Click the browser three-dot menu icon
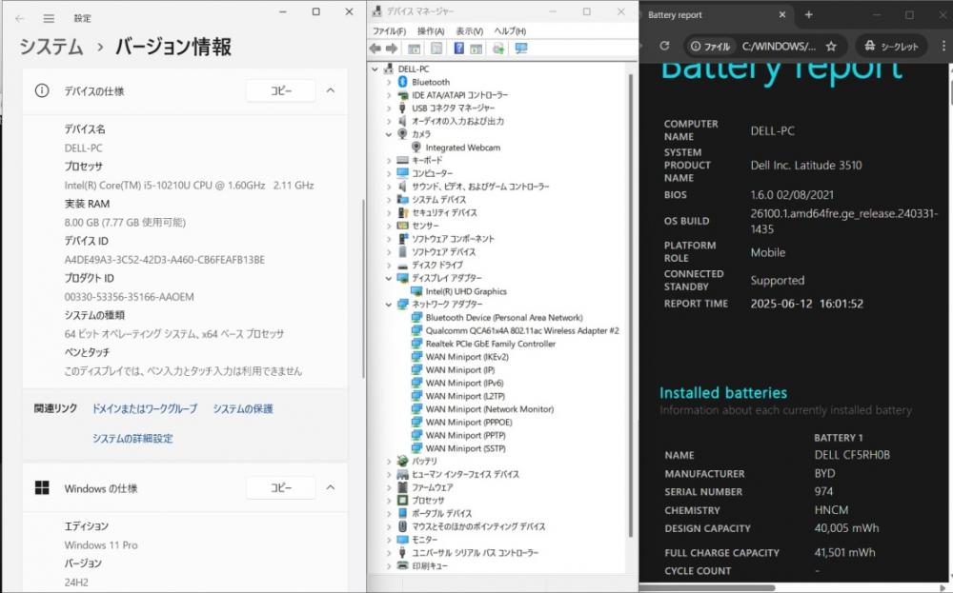The image size is (953, 593). pyautogui.click(x=943, y=46)
